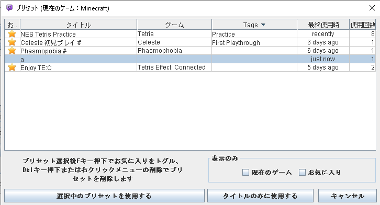
Task: Click the recently last-used cell
Action: click(323, 34)
